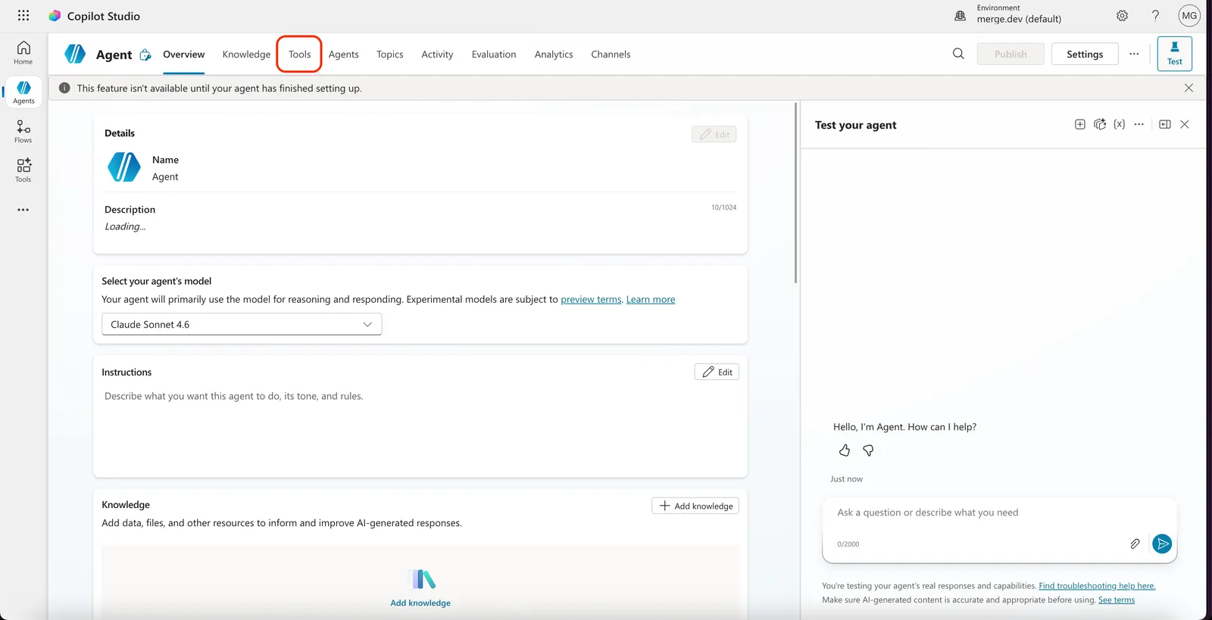Open the variables {x} panel
Viewport: 1212px width, 620px height.
click(1120, 124)
